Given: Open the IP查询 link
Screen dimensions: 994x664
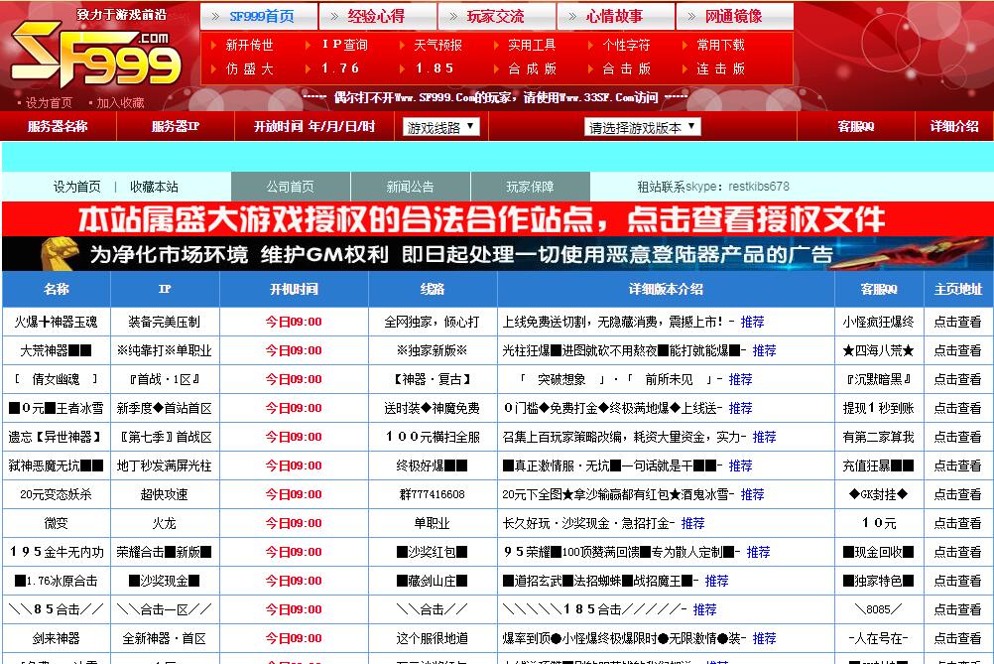Looking at the screenshot, I should (344, 45).
